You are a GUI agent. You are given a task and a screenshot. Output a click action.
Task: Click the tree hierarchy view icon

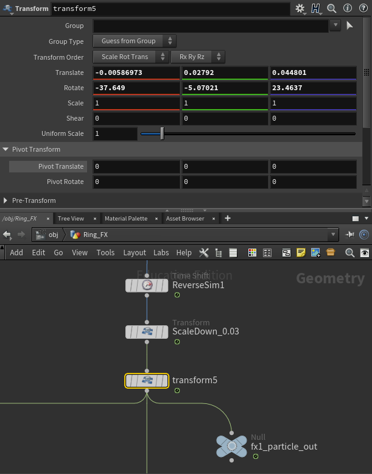tap(219, 253)
